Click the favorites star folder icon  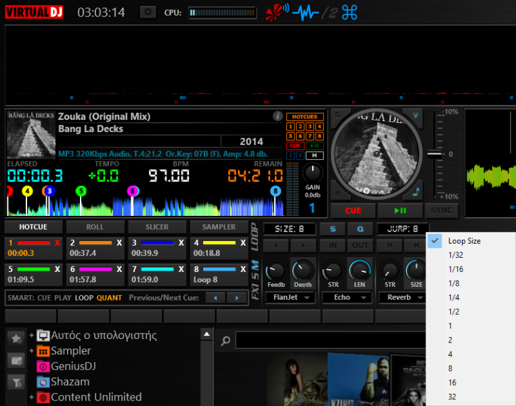[16, 338]
